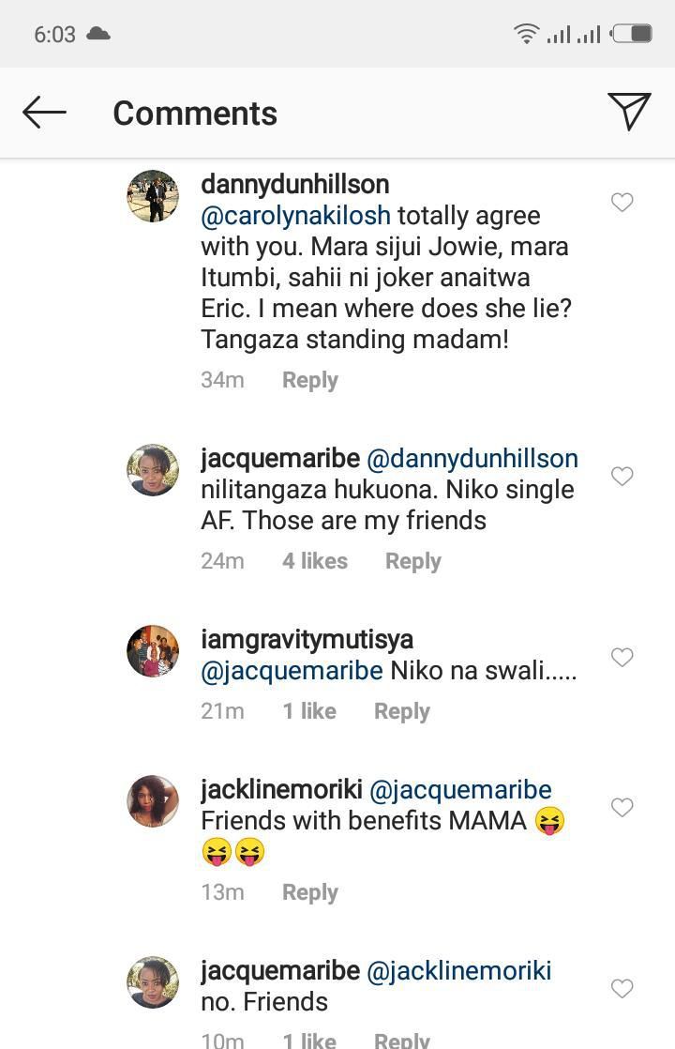Open the @carolynakilosh mention
This screenshot has width=675, height=1049.
coord(295,216)
